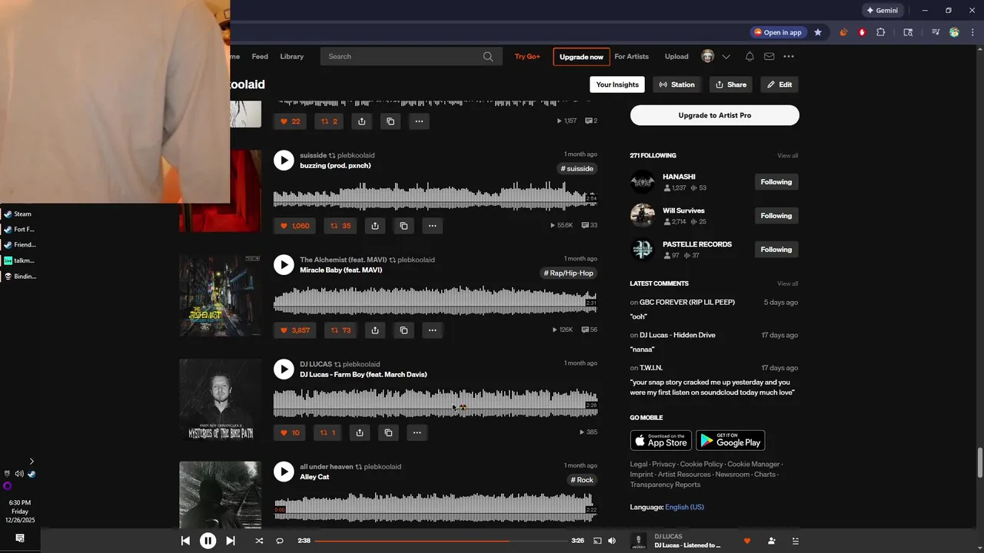Copy link of buzzing track

click(x=404, y=226)
